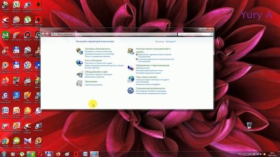This screenshot has height=157, width=280.
Task: Click Архивирование данных компьютера link
Action: tap(99, 54)
